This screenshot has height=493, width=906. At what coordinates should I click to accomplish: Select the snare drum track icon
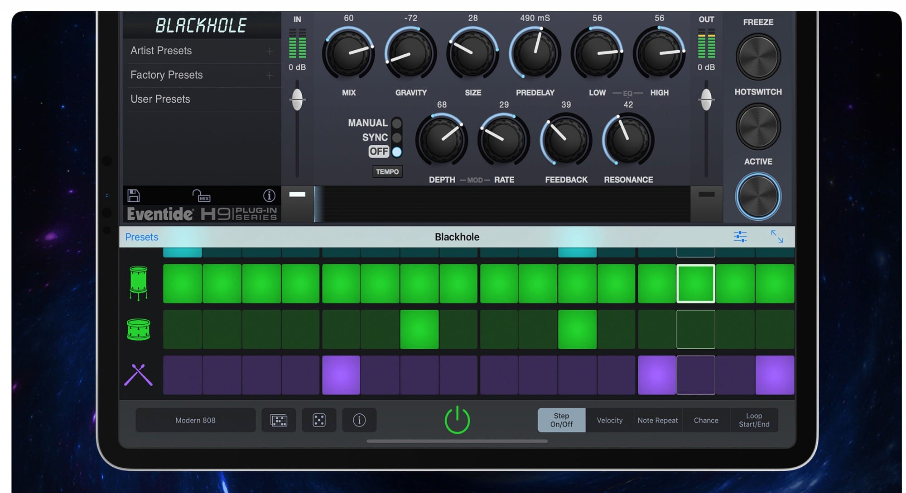138,329
